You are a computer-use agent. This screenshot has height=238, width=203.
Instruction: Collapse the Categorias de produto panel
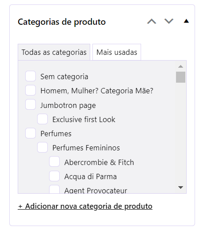pos(186,21)
